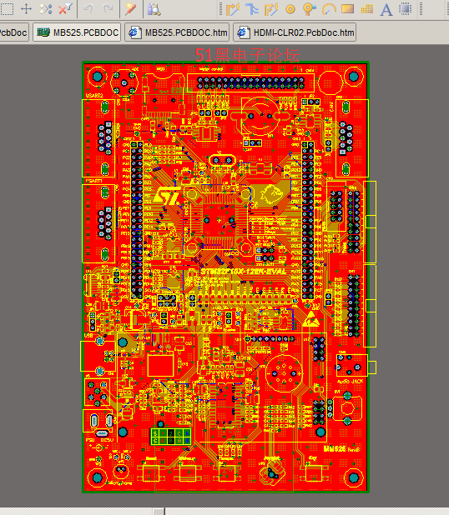The height and width of the screenshot is (515, 449).
Task: Select the Differential Pair routing tool
Action: tap(252, 9)
